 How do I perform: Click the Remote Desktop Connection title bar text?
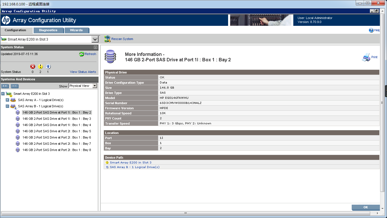[26, 4]
